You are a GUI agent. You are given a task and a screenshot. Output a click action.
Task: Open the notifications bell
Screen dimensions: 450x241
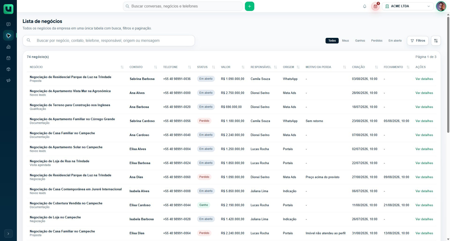coord(364,6)
